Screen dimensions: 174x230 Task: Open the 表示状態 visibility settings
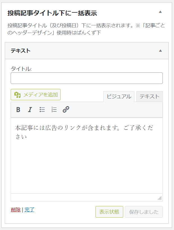[109, 212]
